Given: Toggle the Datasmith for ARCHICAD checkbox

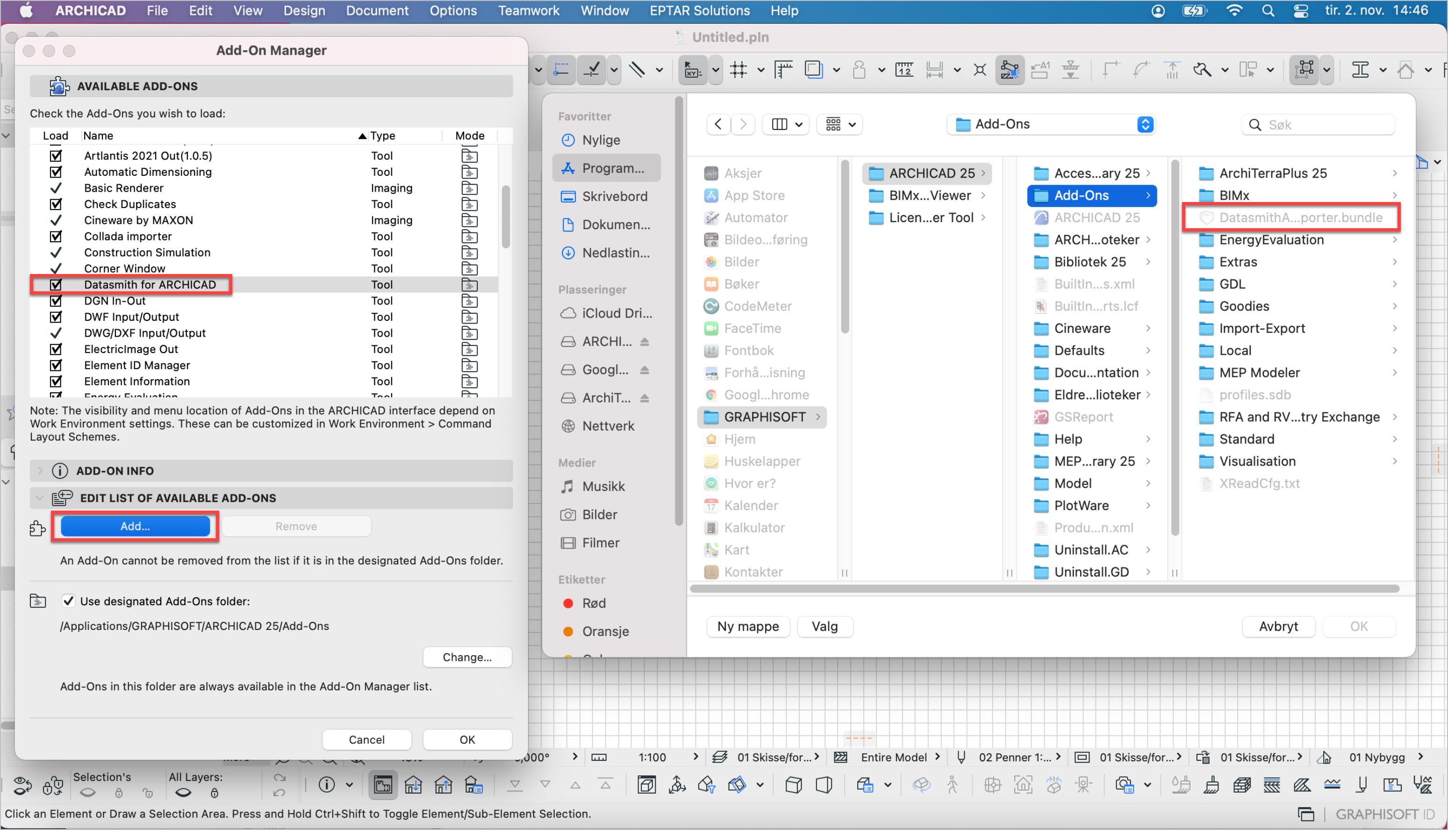Looking at the screenshot, I should pos(56,284).
